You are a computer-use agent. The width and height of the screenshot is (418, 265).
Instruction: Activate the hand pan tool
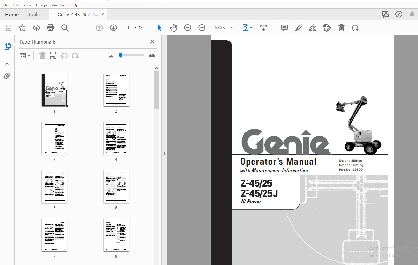tap(174, 28)
